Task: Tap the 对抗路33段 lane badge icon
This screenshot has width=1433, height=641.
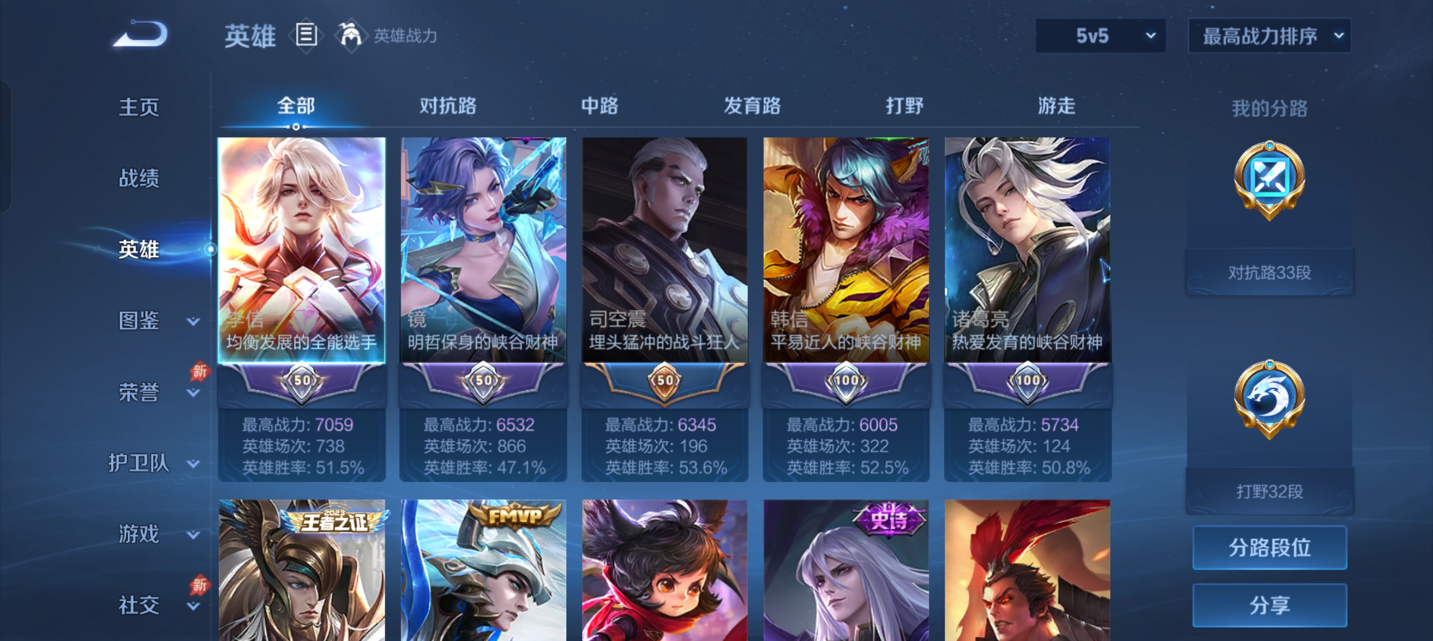Action: point(1270,181)
